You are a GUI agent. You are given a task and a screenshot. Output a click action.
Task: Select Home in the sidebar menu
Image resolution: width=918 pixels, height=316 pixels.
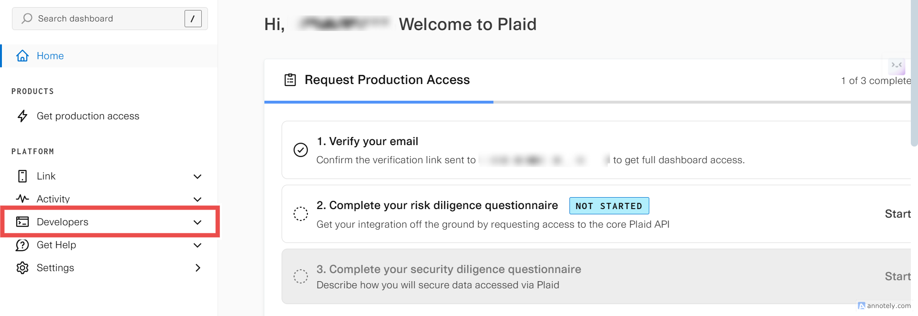[x=50, y=56]
